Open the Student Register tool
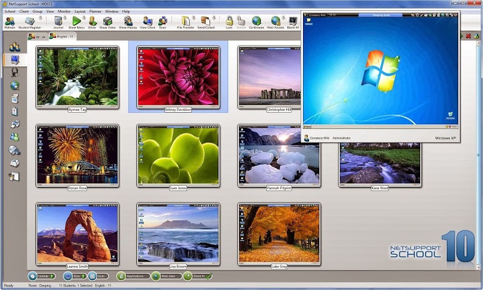483x290 pixels. (x=30, y=22)
